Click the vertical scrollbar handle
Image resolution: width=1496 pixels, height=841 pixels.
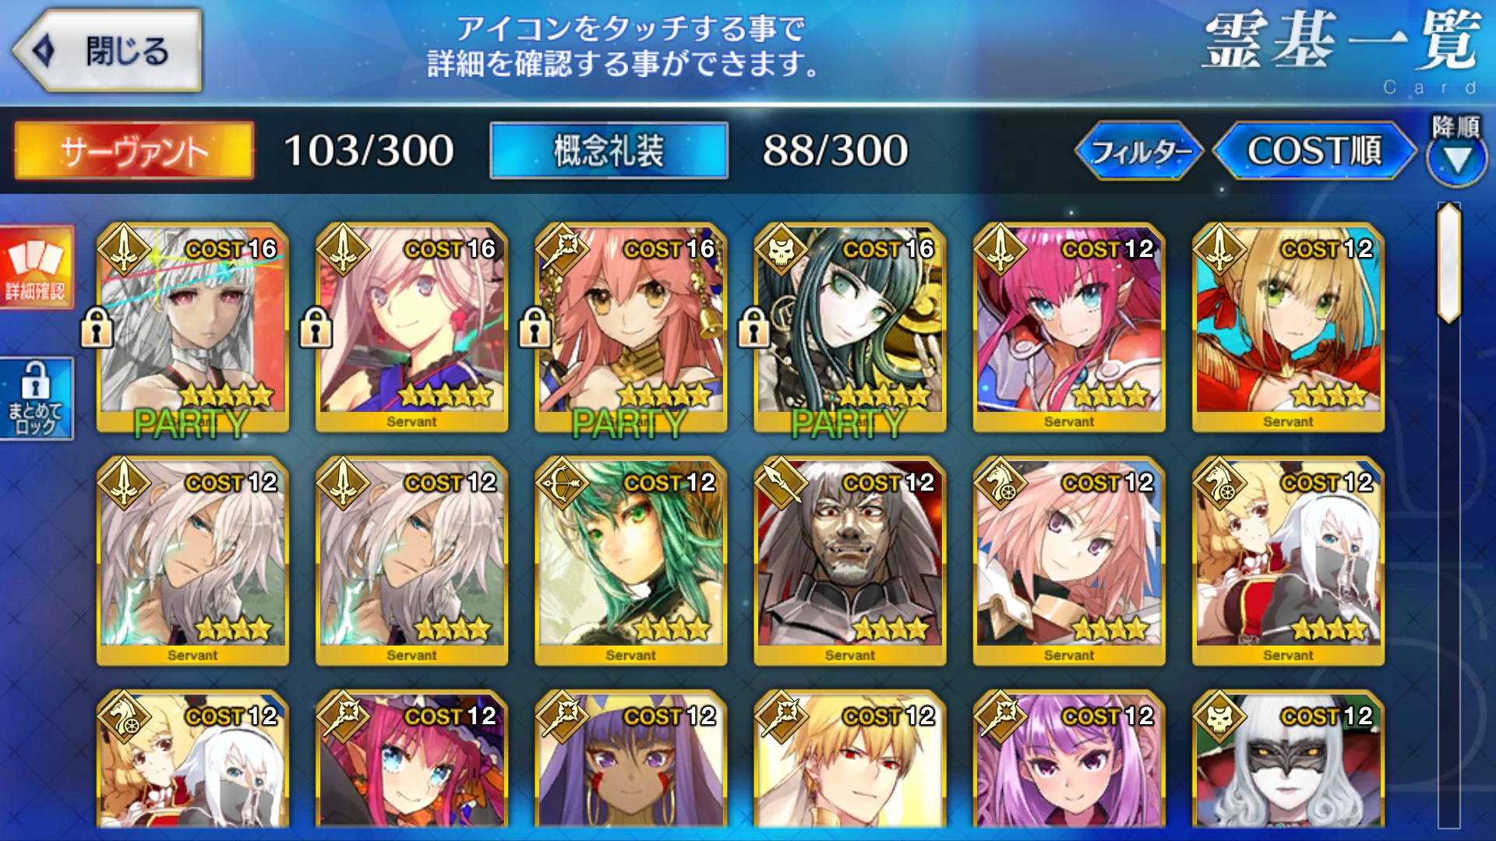tap(1449, 262)
